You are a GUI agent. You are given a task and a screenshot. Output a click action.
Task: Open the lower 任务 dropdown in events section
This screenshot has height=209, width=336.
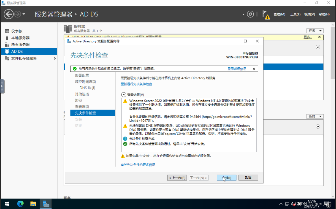click(x=315, y=116)
